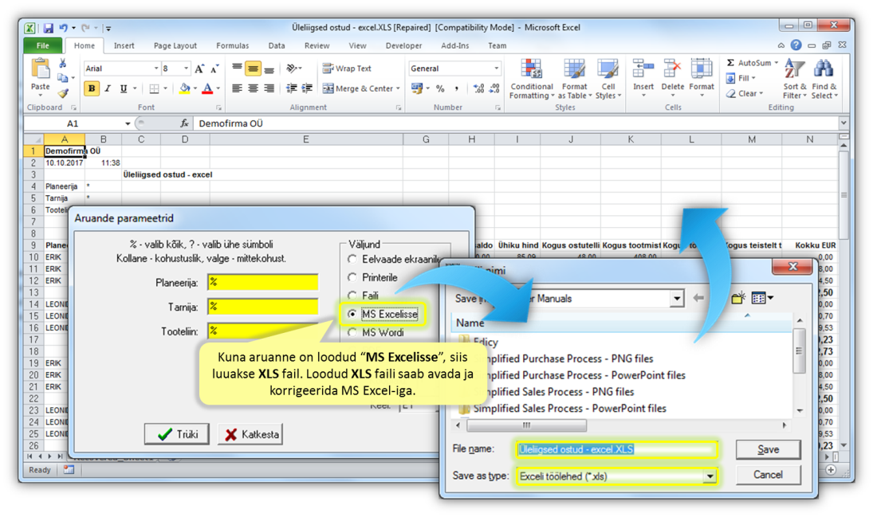Click the Font Color red A swatch
873x517 pixels.
pyautogui.click(x=207, y=88)
